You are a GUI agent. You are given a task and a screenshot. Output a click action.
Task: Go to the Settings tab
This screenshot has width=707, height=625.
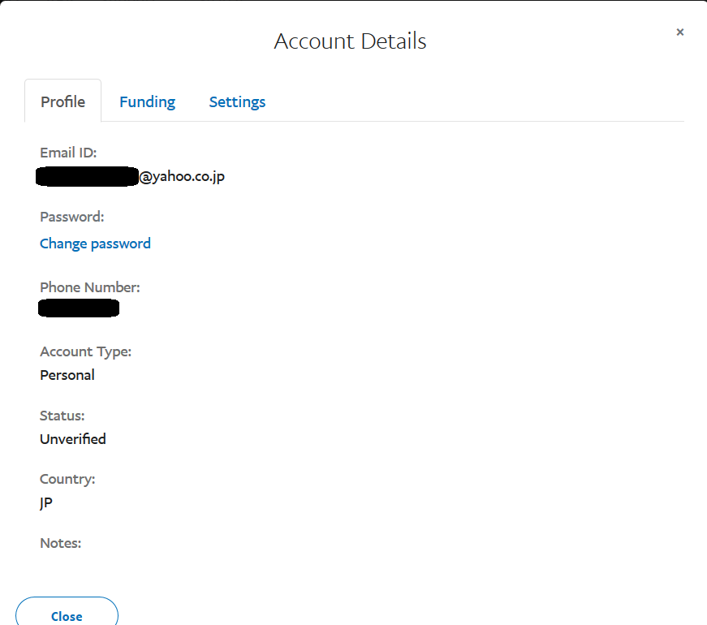point(237,101)
